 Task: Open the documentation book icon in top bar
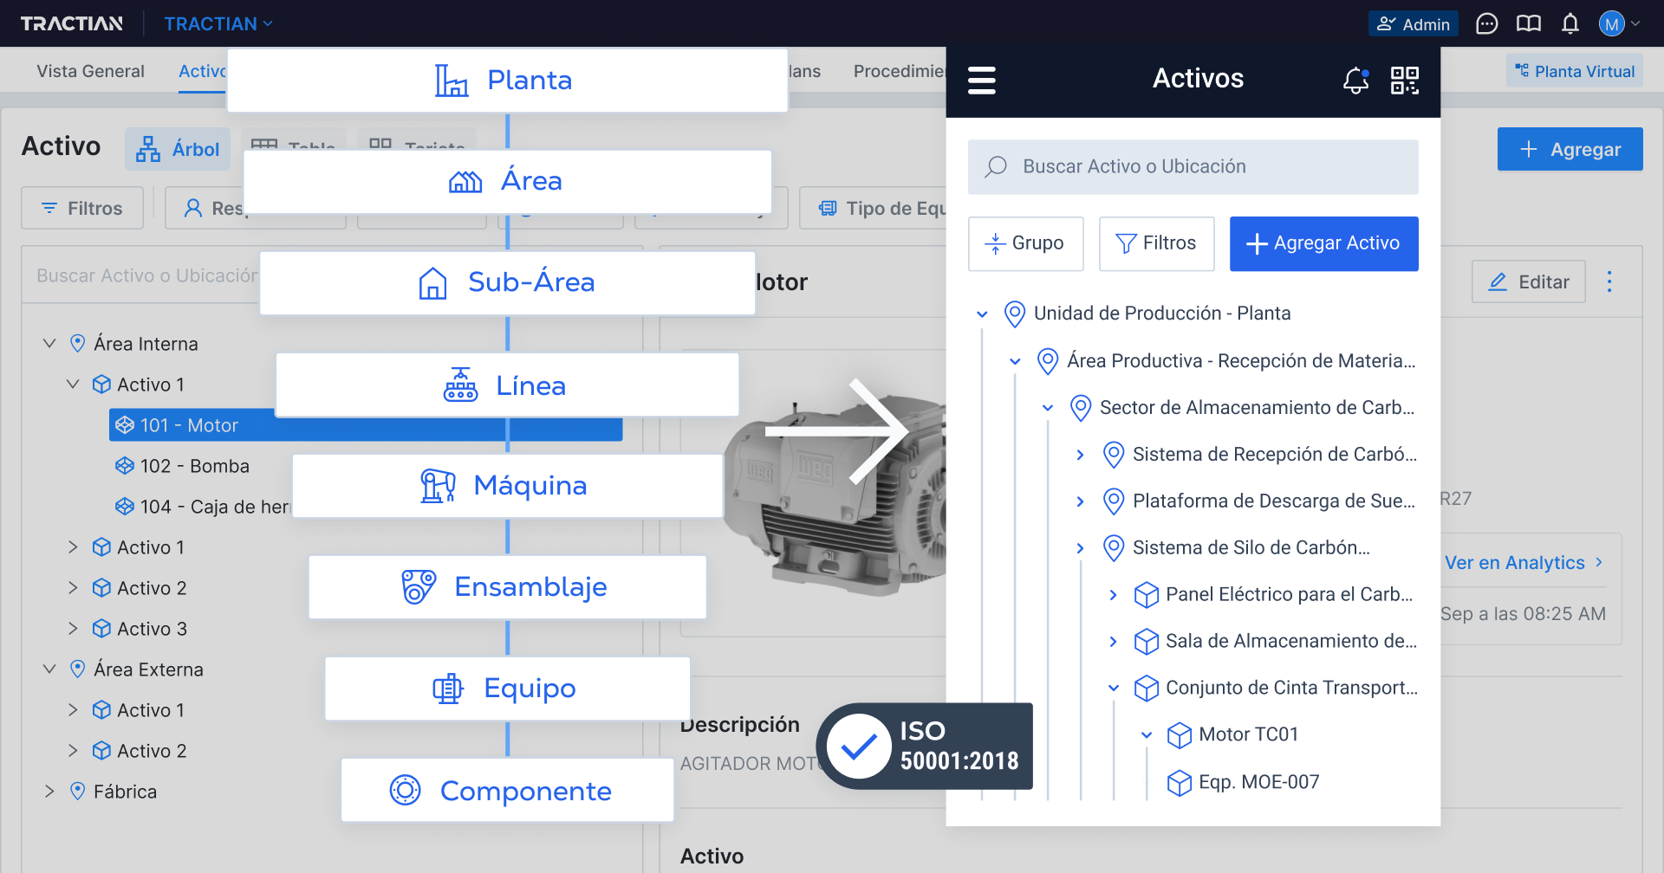tap(1528, 23)
